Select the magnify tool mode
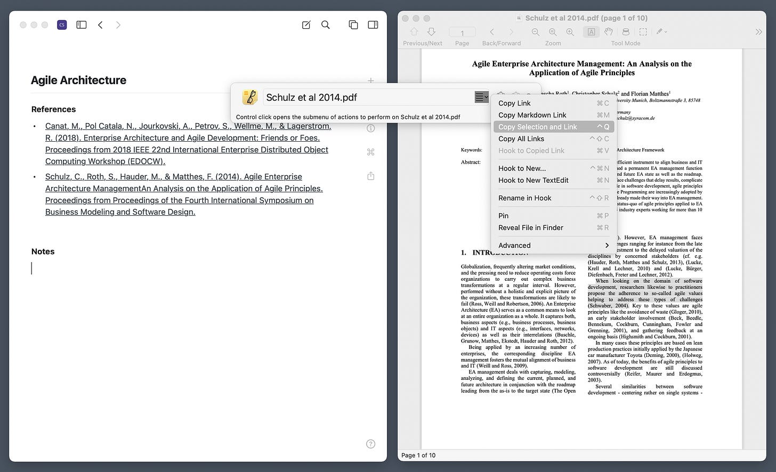 (x=626, y=32)
